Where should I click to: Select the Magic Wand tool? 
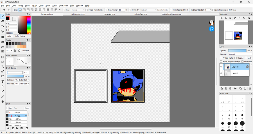pos(3,66)
